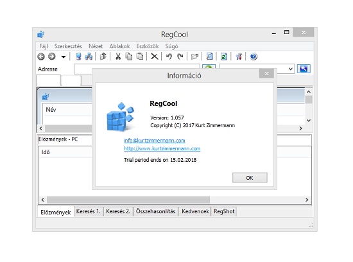Expand the search combo box dropdown
The width and height of the screenshot is (353, 262).
pos(291,69)
